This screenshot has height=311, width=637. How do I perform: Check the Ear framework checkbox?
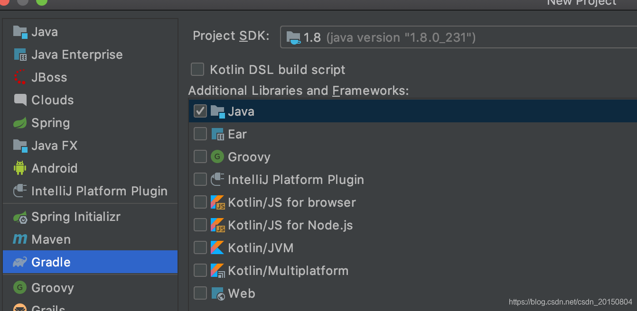click(200, 134)
